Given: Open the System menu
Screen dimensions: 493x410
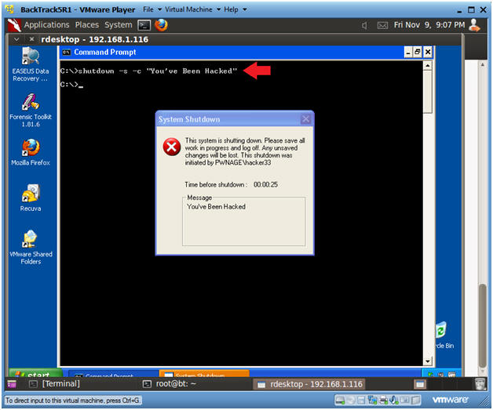Looking at the screenshot, I should (x=119, y=25).
